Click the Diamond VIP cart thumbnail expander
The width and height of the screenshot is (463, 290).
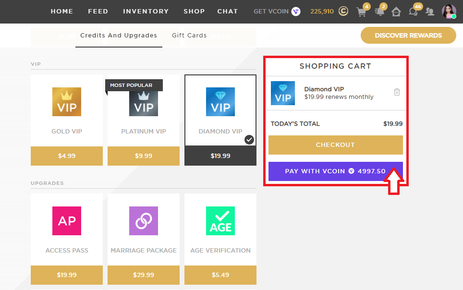(x=283, y=93)
